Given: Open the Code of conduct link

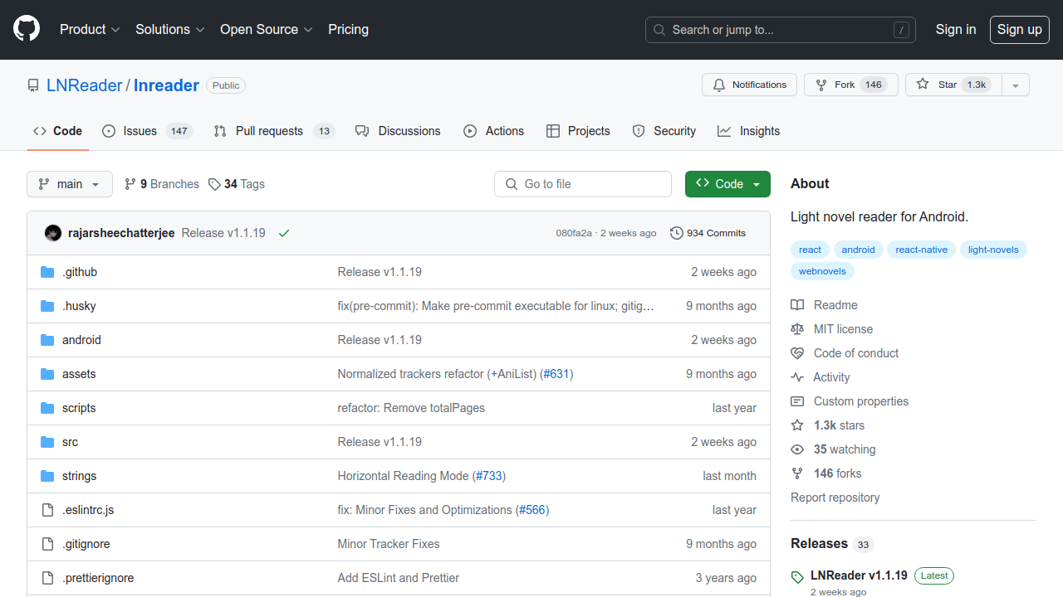Looking at the screenshot, I should click(845, 353).
